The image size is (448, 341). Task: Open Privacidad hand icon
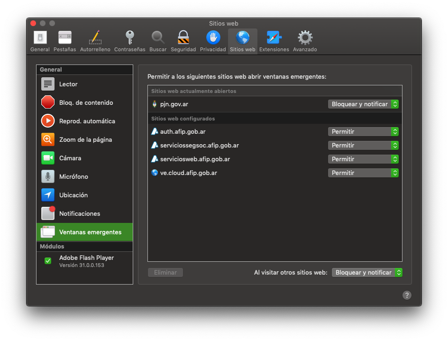213,38
